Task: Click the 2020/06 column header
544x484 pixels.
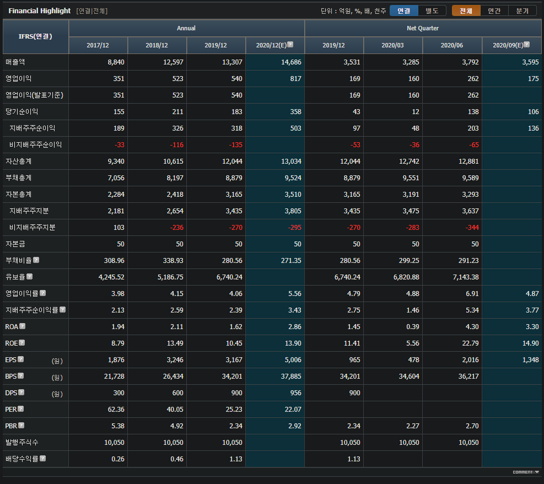Action: [x=452, y=45]
